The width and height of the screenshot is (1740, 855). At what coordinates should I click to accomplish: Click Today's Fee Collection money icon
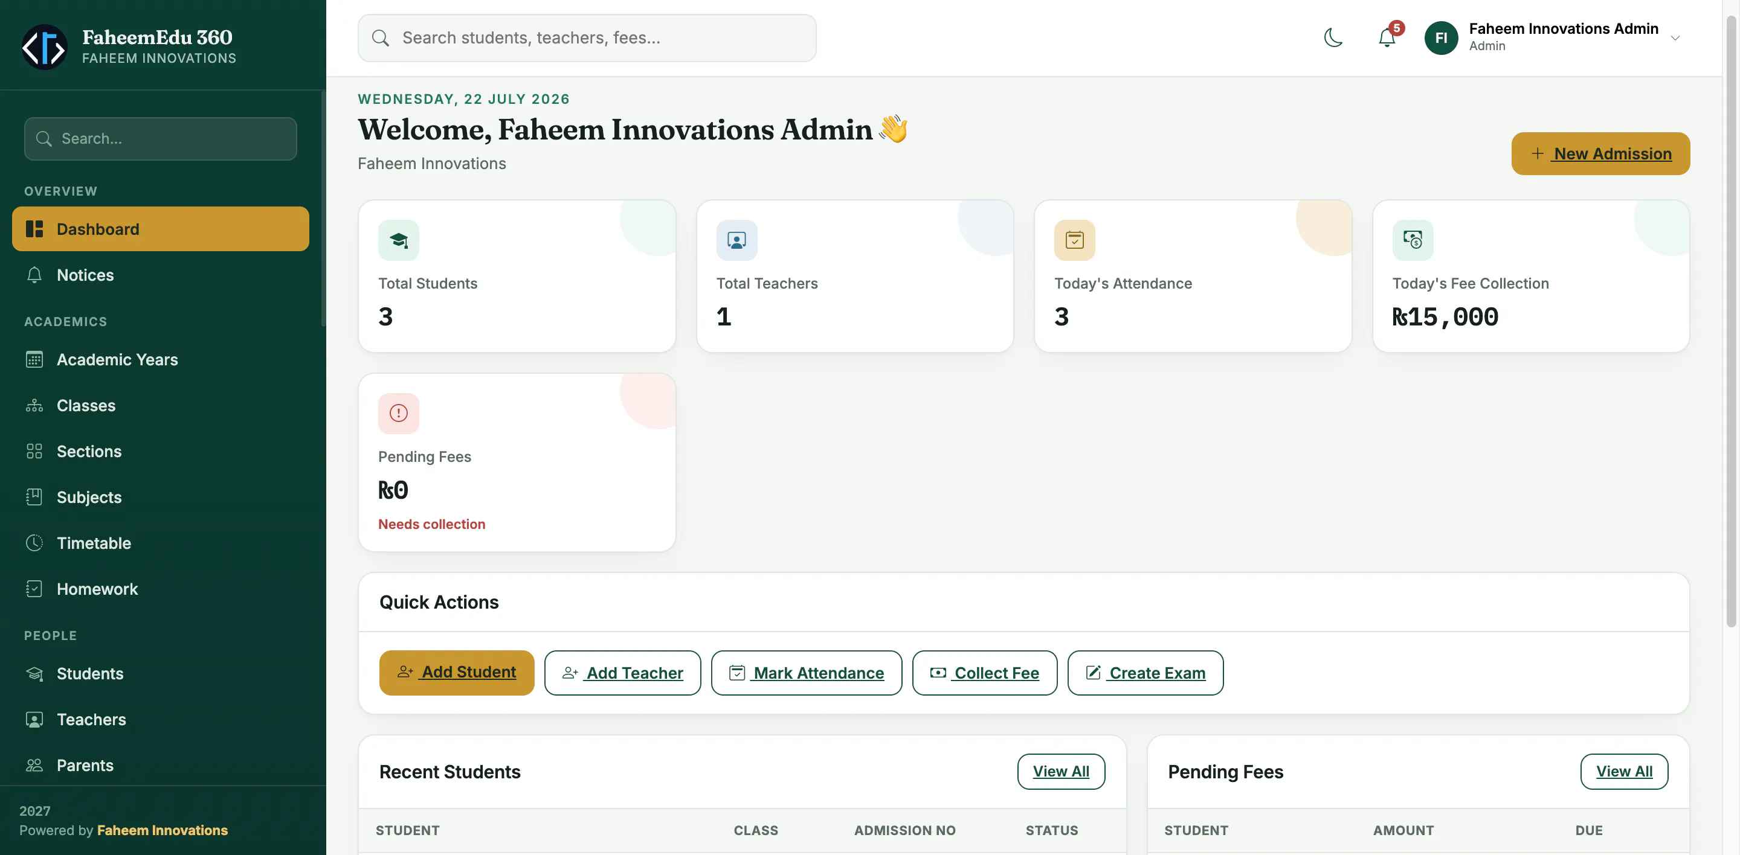(1413, 240)
